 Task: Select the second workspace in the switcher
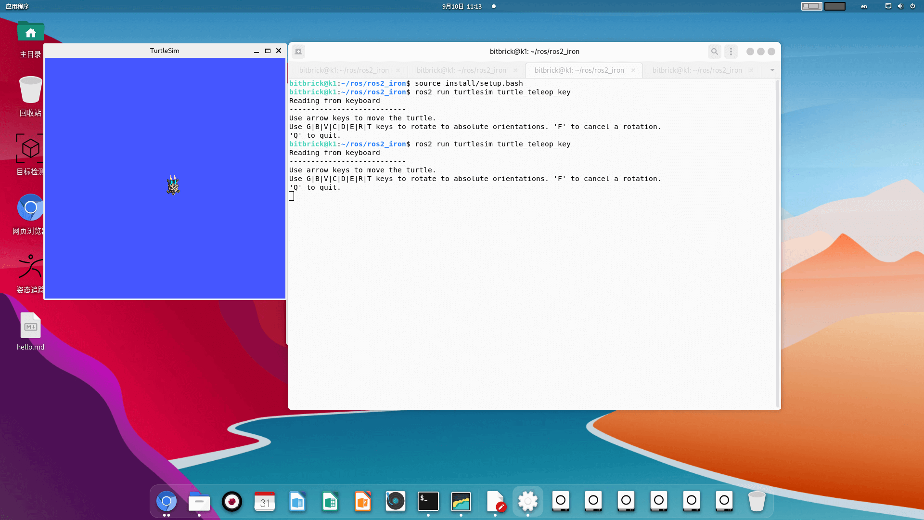pyautogui.click(x=835, y=6)
